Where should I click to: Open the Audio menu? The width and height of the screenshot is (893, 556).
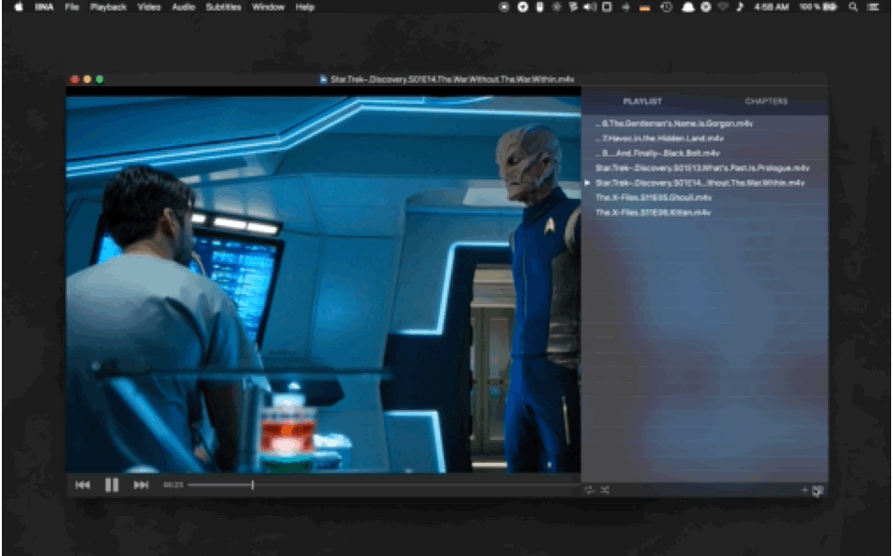[x=183, y=7]
